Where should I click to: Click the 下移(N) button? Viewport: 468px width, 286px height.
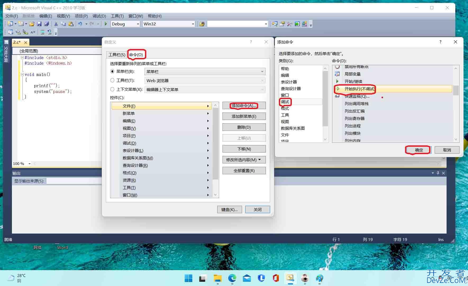tap(244, 149)
